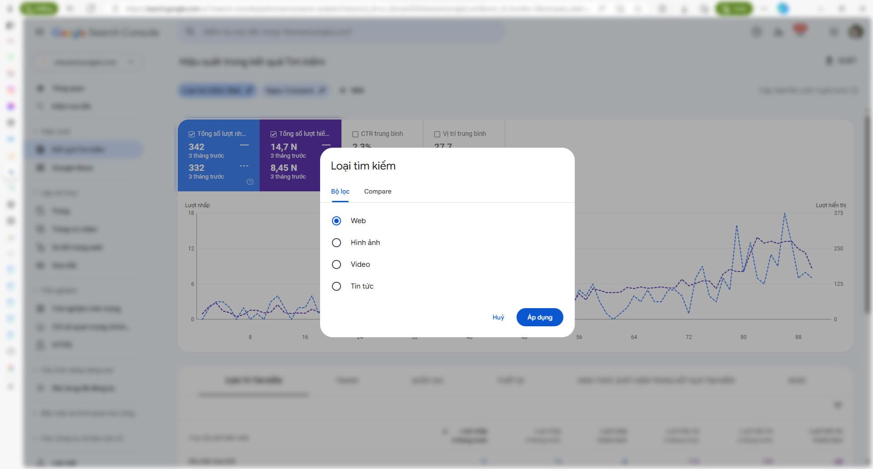Edit the search type filter chip
This screenshot has height=469, width=873.
(217, 90)
